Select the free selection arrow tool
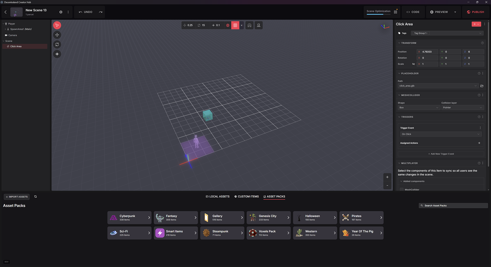The width and height of the screenshot is (491, 267). (57, 25)
